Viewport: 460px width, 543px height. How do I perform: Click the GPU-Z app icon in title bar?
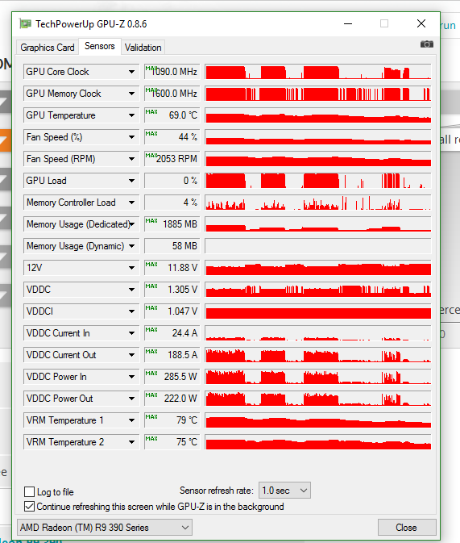[x=25, y=24]
